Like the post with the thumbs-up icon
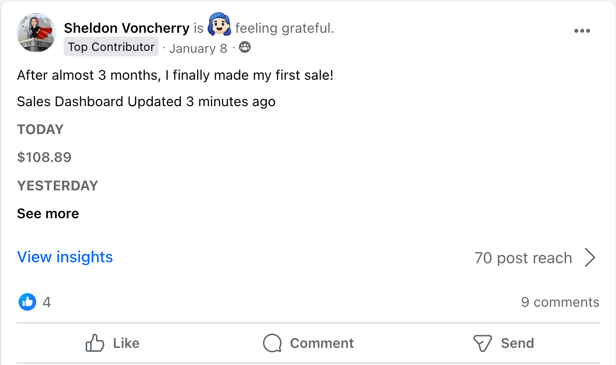The image size is (616, 365). (x=95, y=343)
